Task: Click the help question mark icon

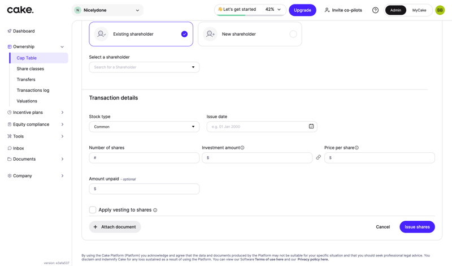Action: click(x=375, y=10)
